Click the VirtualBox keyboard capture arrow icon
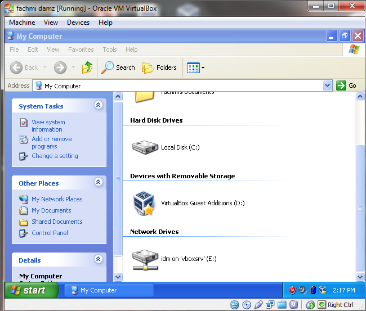366x311 pixels. click(x=322, y=304)
